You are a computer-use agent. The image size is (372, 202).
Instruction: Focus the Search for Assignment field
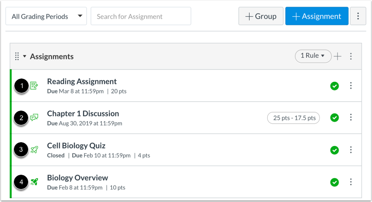pyautogui.click(x=141, y=16)
